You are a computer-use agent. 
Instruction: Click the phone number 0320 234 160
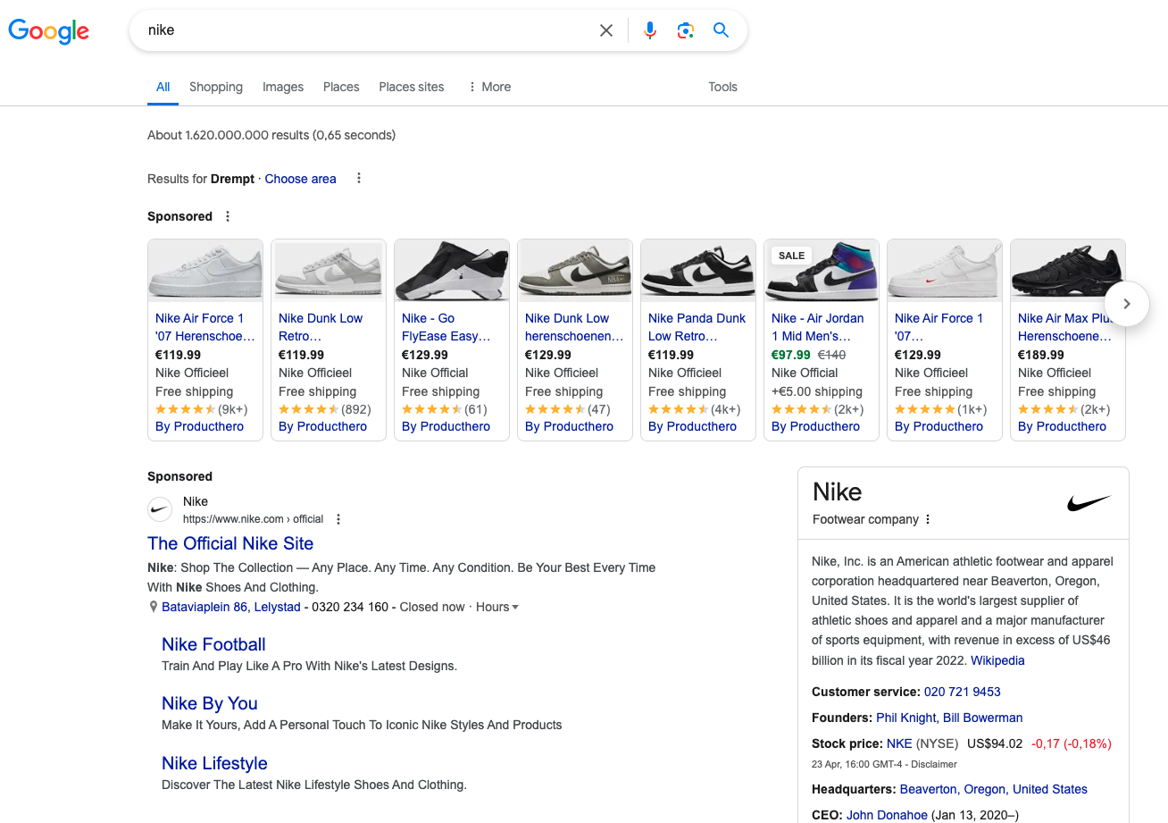click(350, 607)
